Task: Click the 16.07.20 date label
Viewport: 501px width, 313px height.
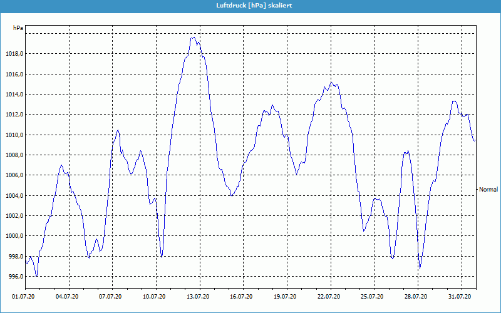Action: click(x=242, y=297)
